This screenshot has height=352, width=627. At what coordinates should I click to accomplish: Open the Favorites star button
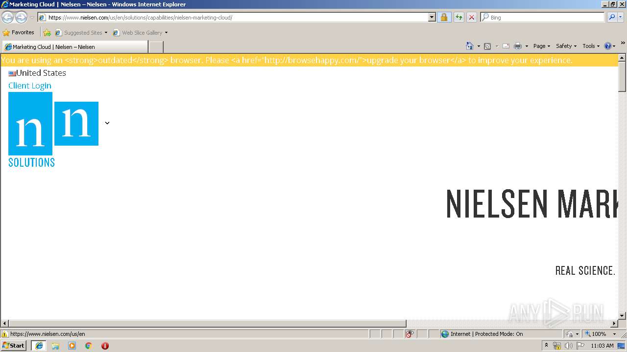[x=19, y=32]
